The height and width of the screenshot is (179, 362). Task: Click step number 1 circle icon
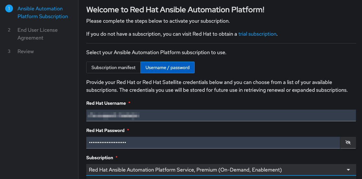click(x=9, y=9)
